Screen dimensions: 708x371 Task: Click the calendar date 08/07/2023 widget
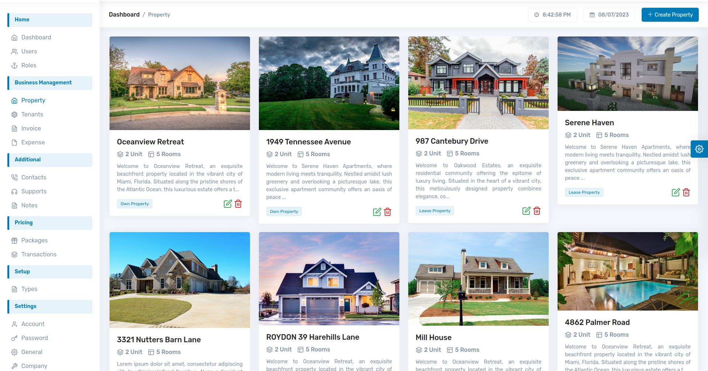609,15
